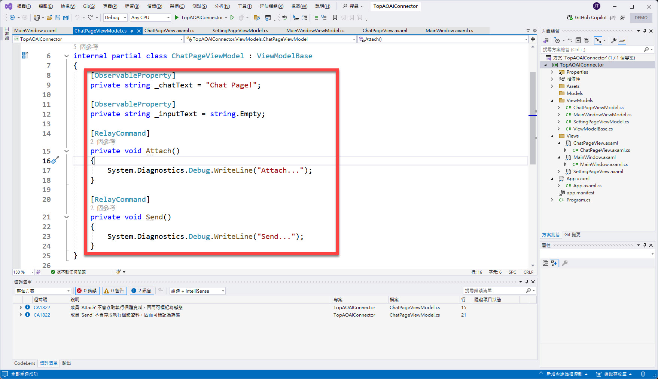Toggle the 2 messages filter
This screenshot has height=379, width=658.
142,291
